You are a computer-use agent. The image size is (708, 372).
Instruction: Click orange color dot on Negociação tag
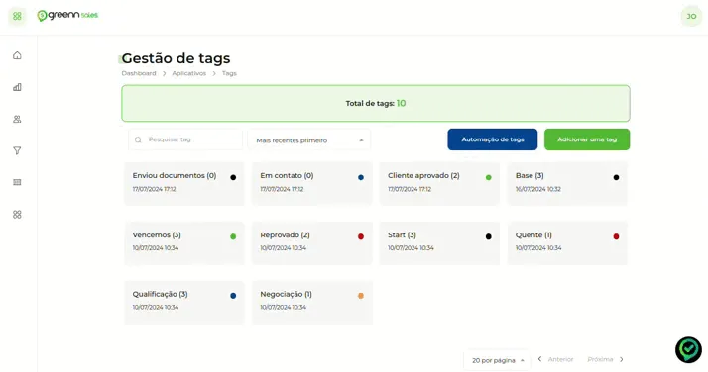[361, 296]
